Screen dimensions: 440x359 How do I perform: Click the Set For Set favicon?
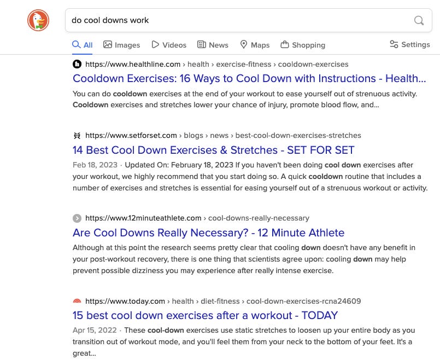[x=77, y=136]
